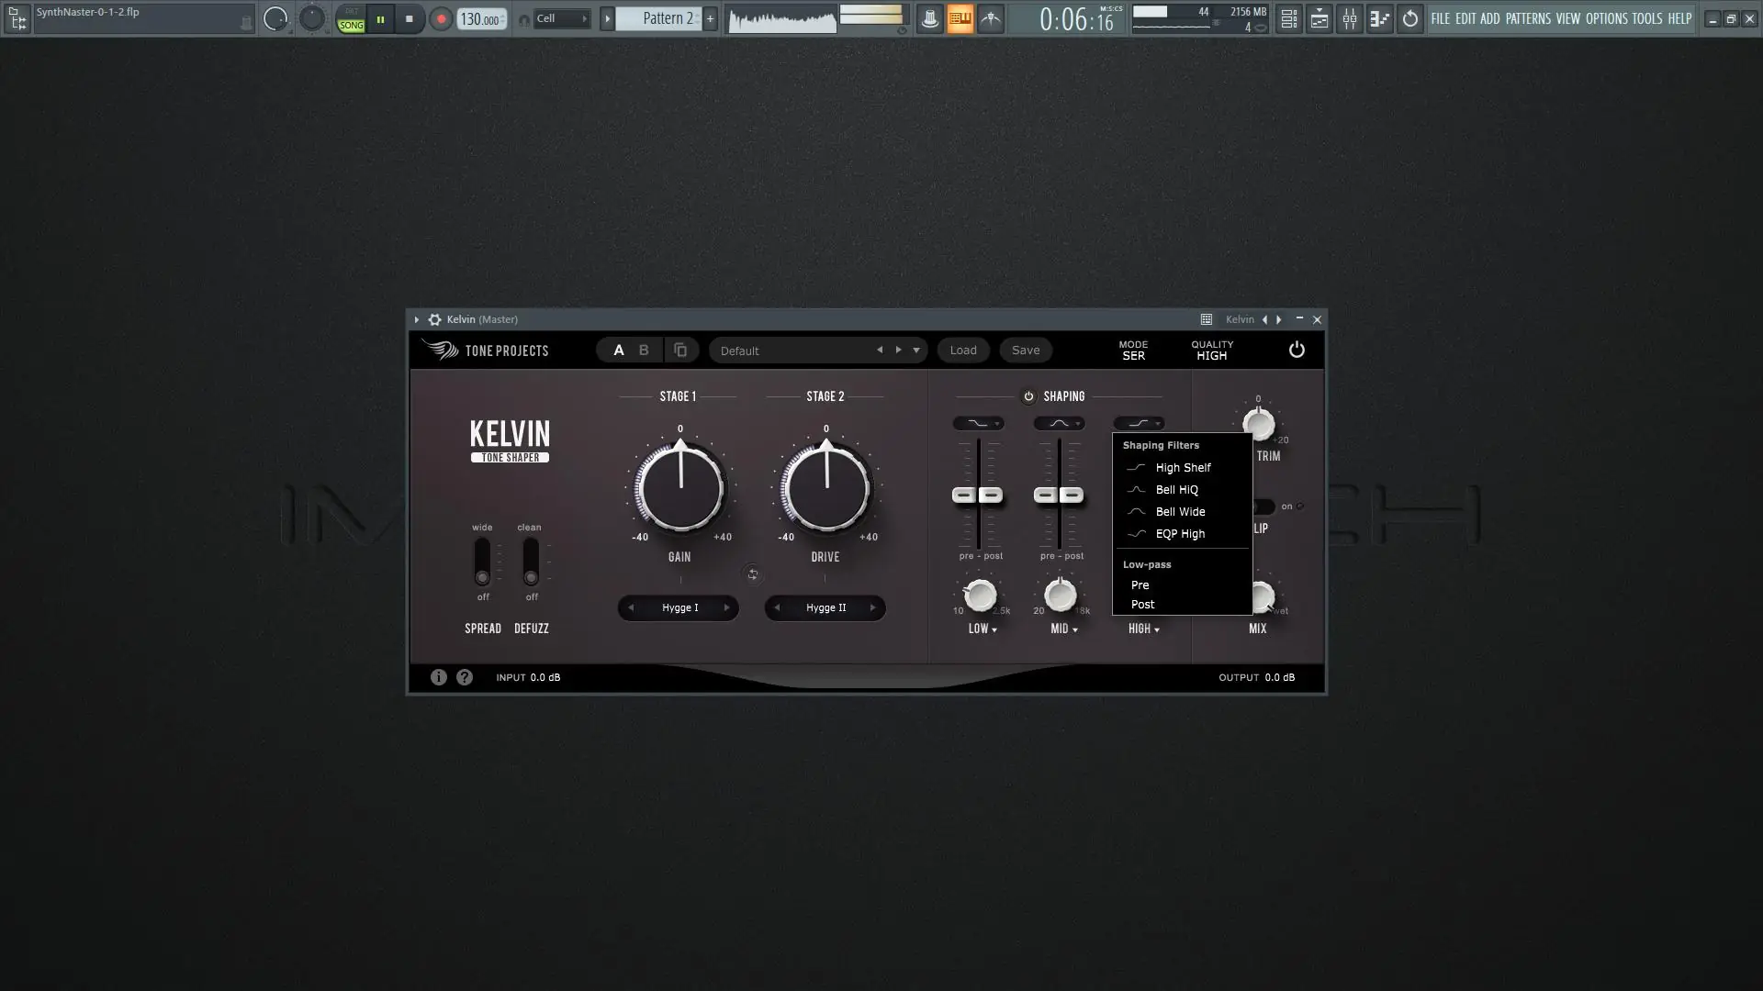Switch to preset slot B in Kelvin

tap(644, 350)
